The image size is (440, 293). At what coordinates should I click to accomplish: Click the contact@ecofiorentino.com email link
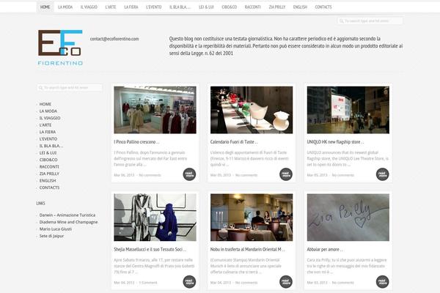114,39
